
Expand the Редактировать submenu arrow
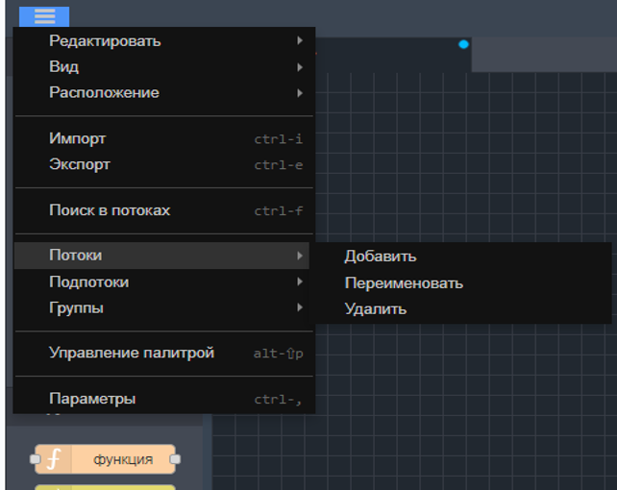pyautogui.click(x=300, y=40)
